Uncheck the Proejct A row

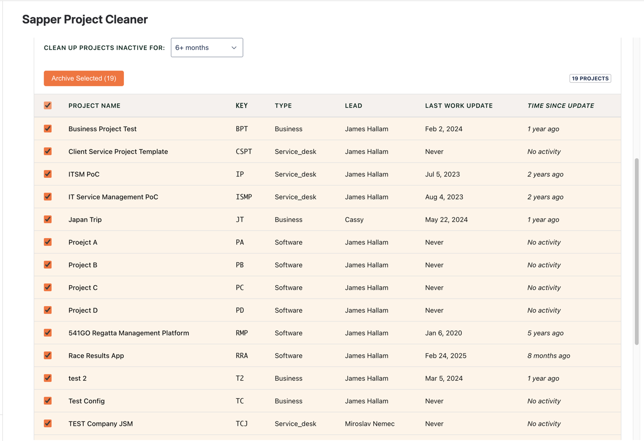click(48, 242)
